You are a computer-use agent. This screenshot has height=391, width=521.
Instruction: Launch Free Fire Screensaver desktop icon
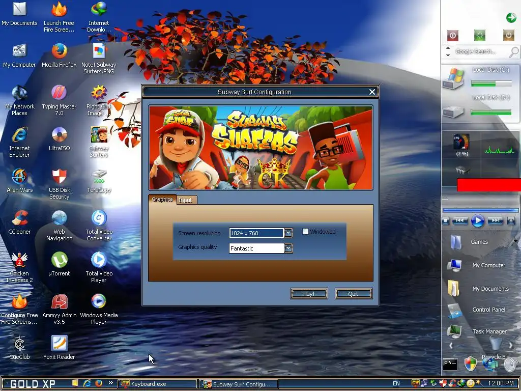tap(59, 17)
